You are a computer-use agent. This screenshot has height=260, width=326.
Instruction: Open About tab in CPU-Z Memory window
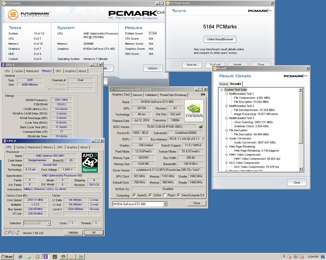83,71
